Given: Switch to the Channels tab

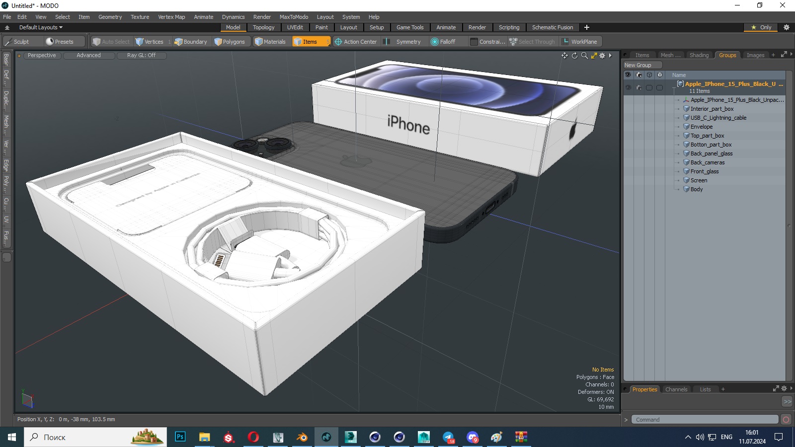Looking at the screenshot, I should 676,389.
